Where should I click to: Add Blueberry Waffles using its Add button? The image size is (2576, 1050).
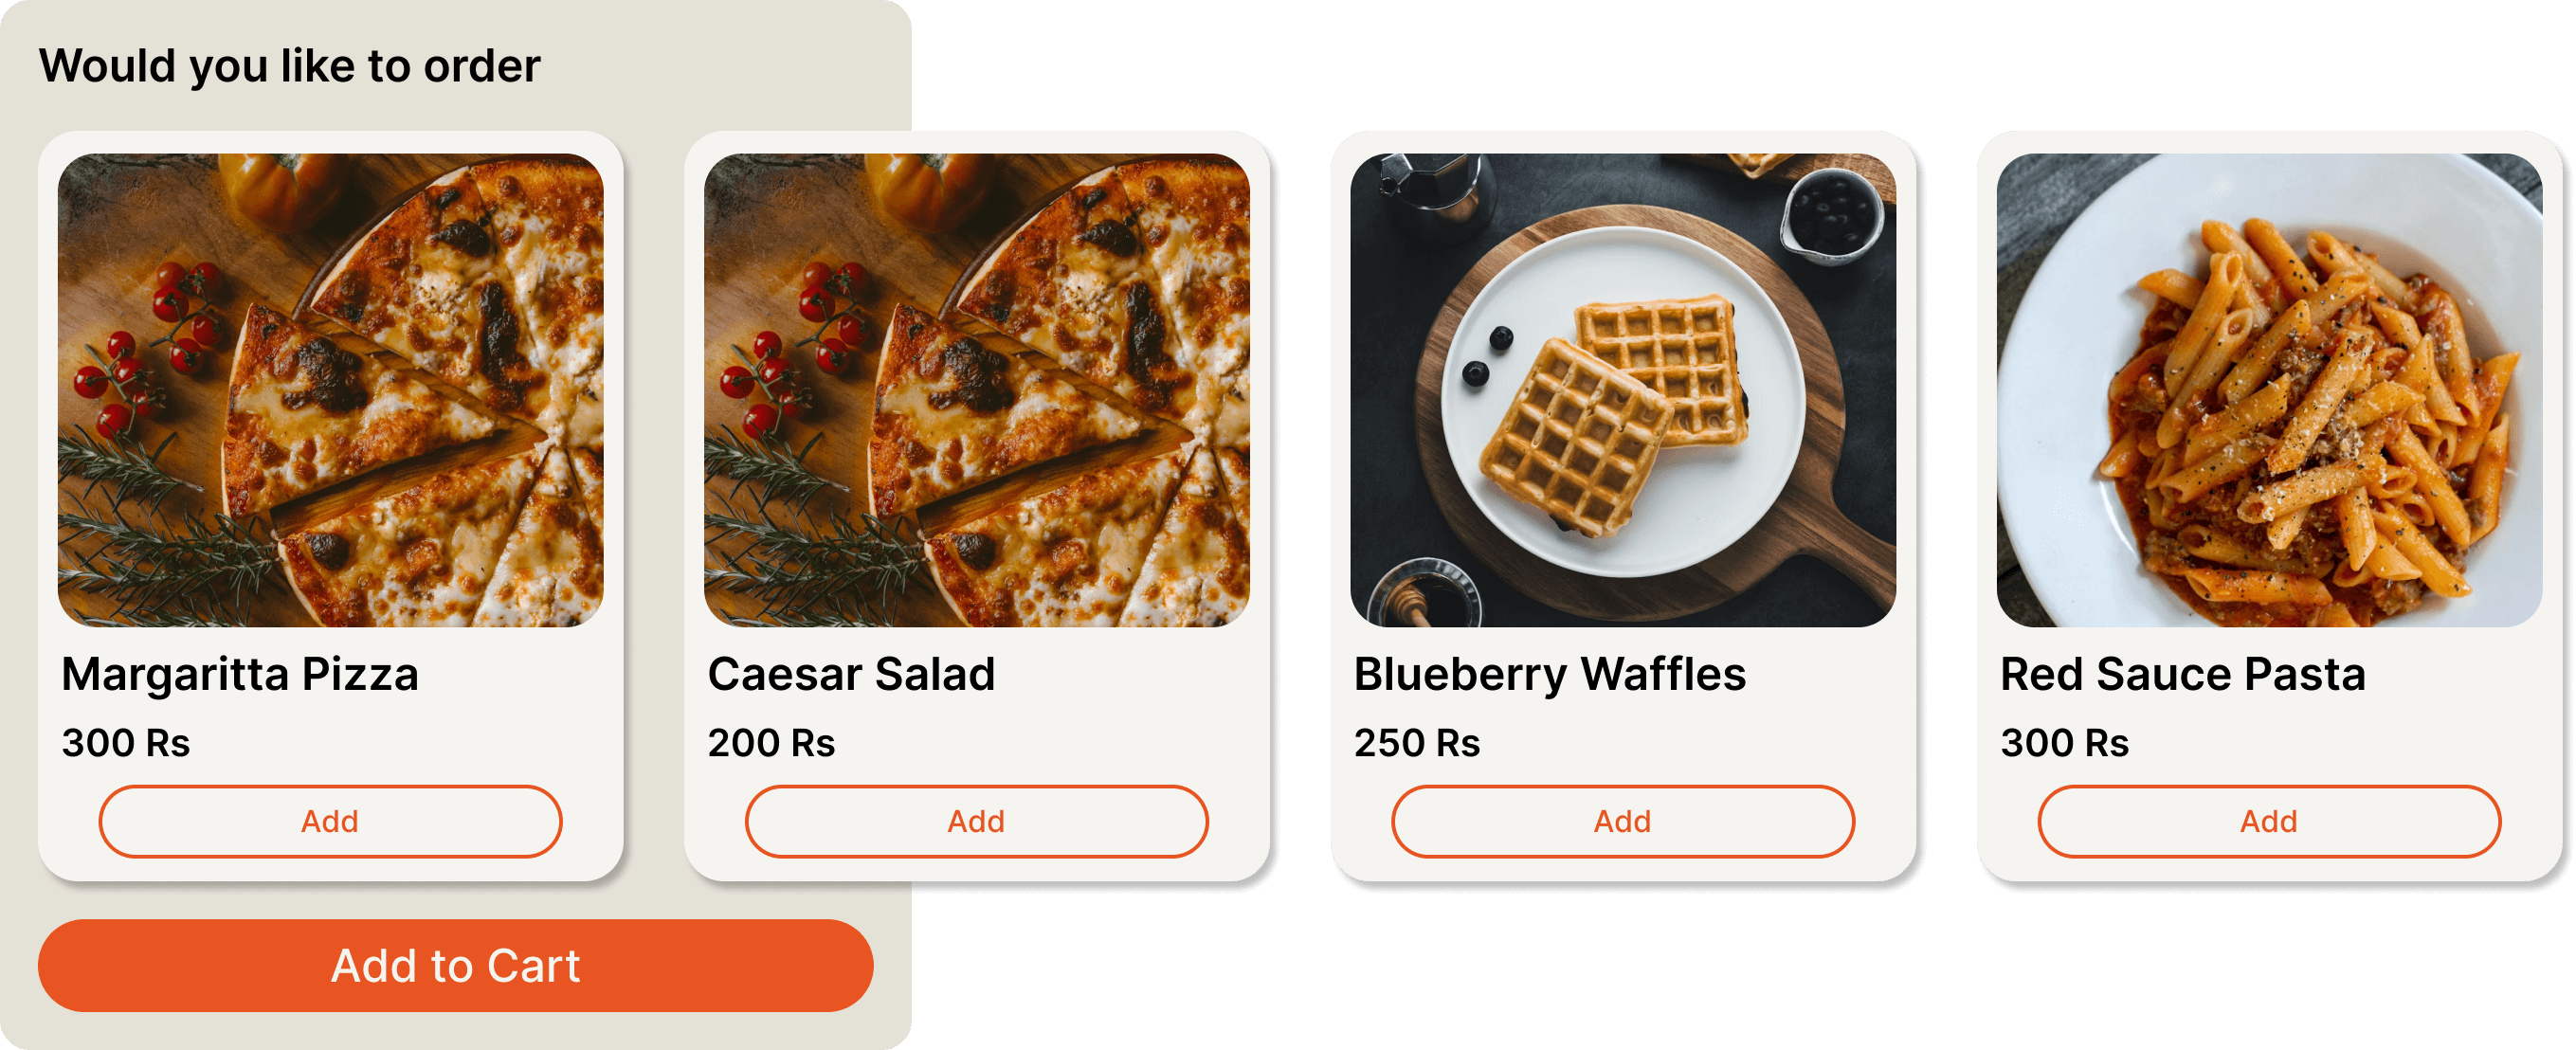1622,821
